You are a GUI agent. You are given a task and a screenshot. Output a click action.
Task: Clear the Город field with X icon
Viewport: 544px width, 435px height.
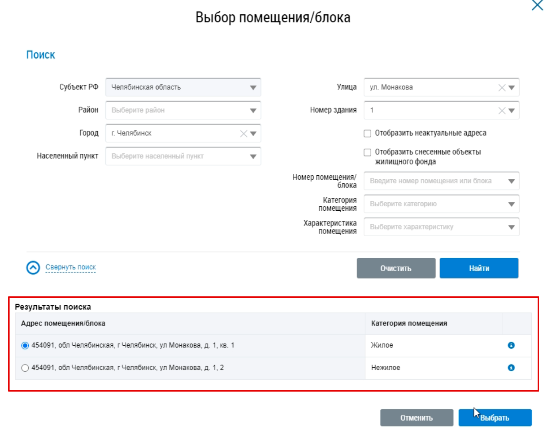tap(243, 134)
